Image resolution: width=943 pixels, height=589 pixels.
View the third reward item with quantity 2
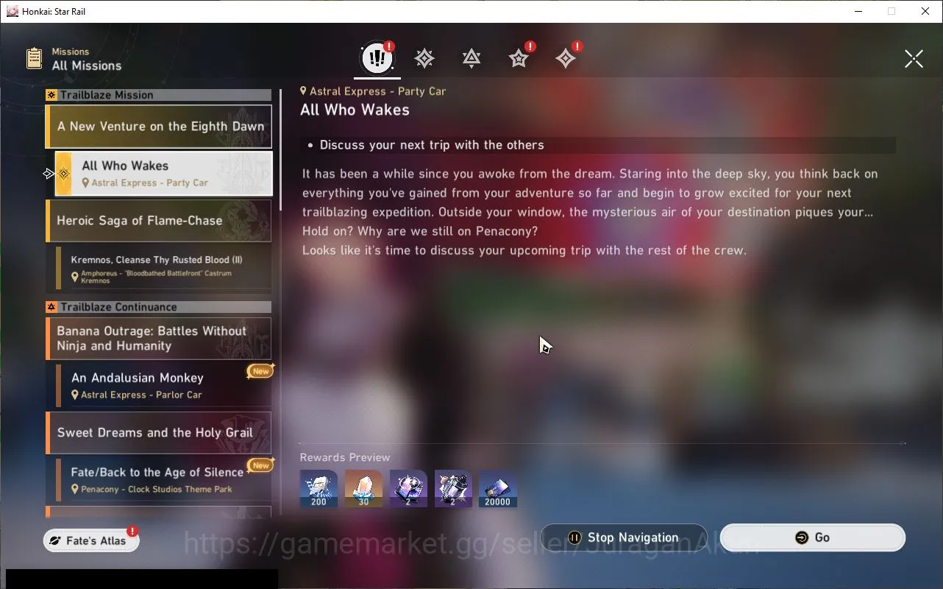pyautogui.click(x=408, y=489)
